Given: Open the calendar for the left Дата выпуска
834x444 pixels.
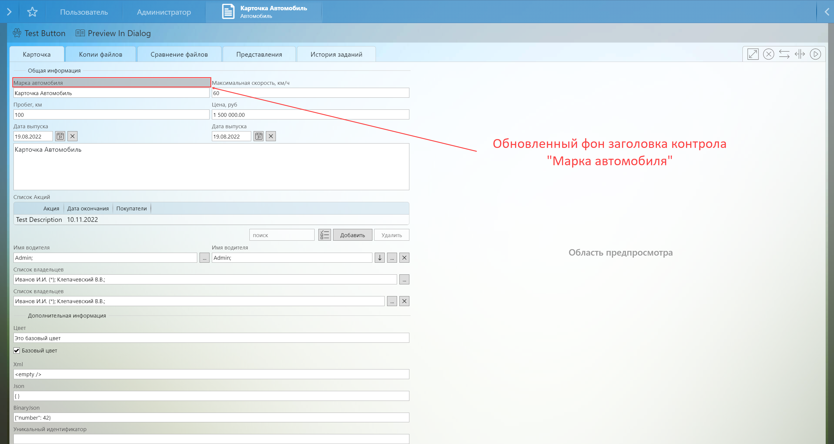Looking at the screenshot, I should 60,136.
